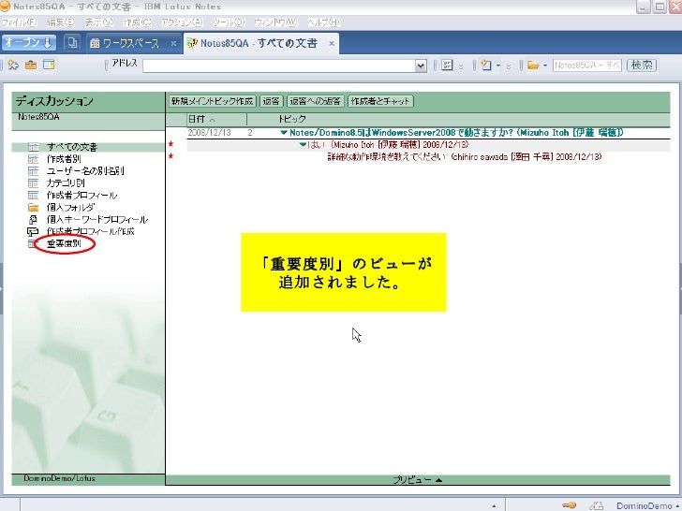The image size is (682, 511).
Task: Open the window thumbnails icon beside オープン
Action: point(72,43)
